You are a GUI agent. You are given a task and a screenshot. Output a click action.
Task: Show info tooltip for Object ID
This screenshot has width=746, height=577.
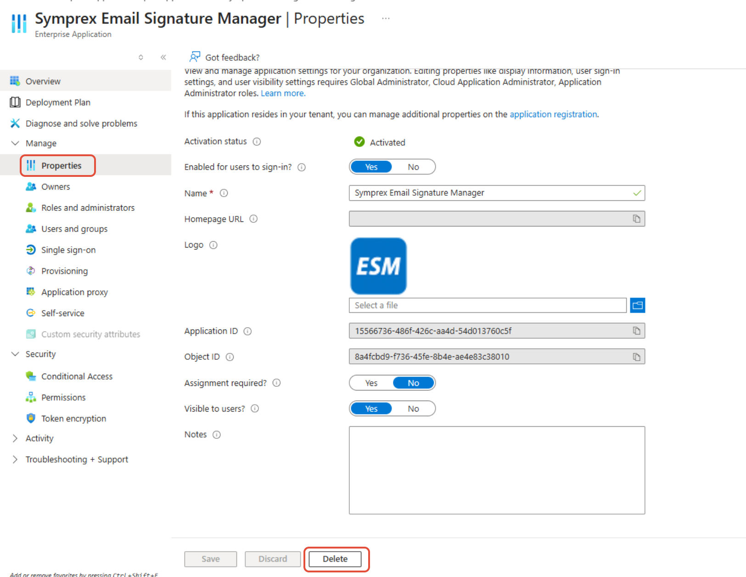pyautogui.click(x=230, y=357)
